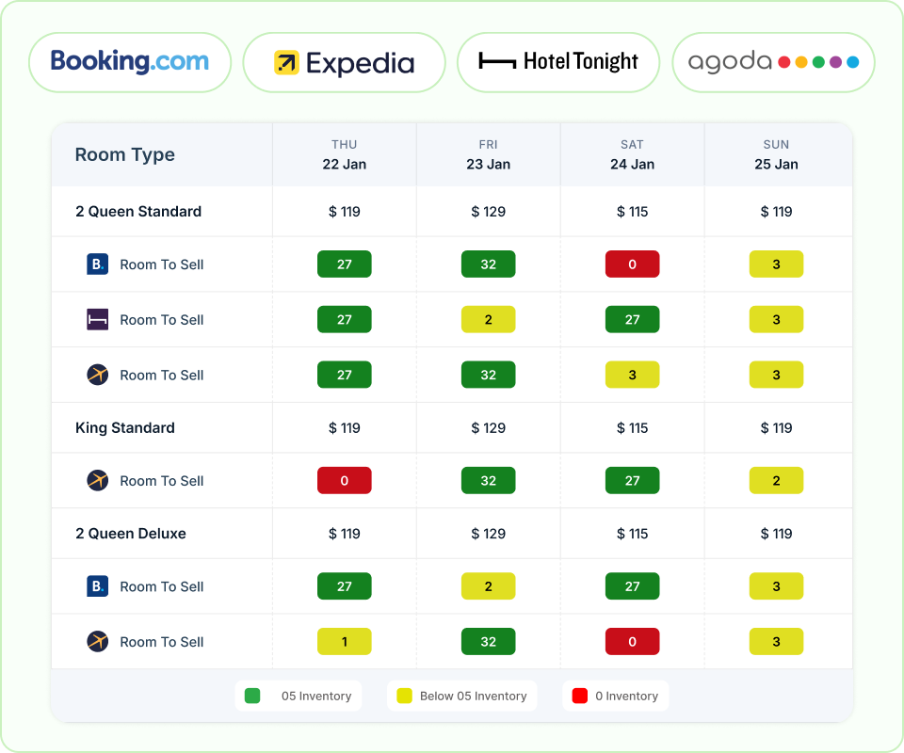Select the FRI 23 Jan column header

point(489,154)
